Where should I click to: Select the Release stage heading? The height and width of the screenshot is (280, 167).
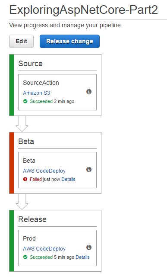32,219
